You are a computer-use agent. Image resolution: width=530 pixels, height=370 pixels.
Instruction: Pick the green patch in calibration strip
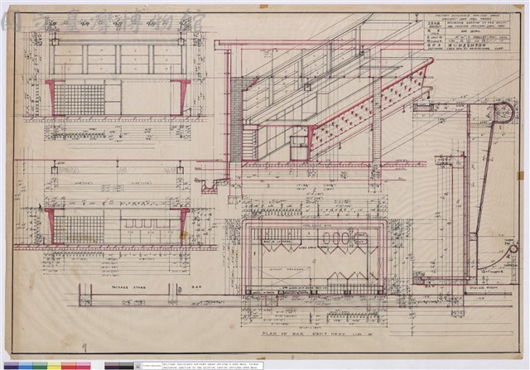point(40,366)
